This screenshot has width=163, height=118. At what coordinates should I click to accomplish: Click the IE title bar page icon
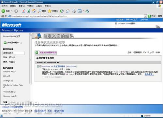point(2,2)
